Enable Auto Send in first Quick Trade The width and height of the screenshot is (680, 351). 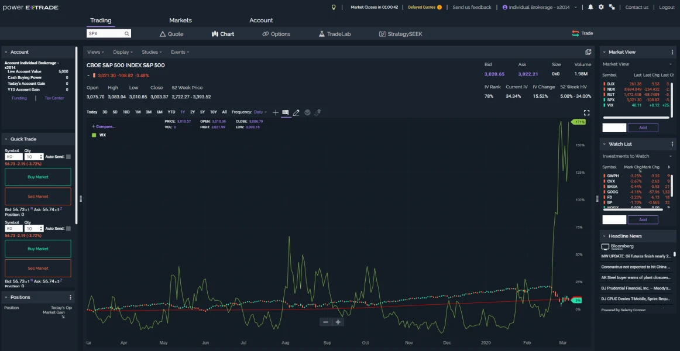[x=68, y=157]
